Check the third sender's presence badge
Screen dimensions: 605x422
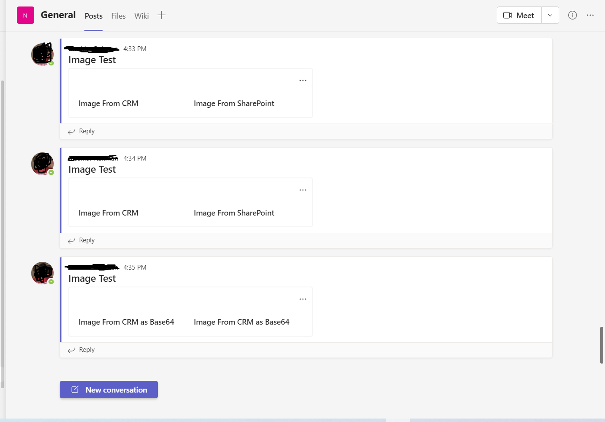pos(51,281)
